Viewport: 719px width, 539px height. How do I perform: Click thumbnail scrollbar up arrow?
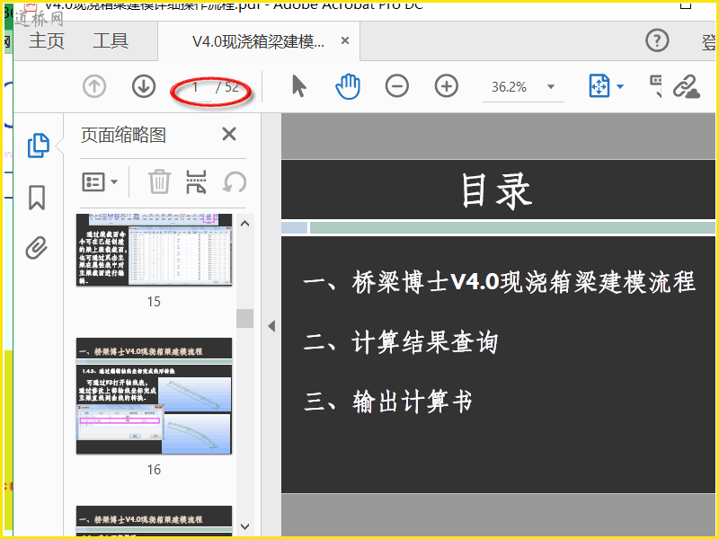click(244, 224)
